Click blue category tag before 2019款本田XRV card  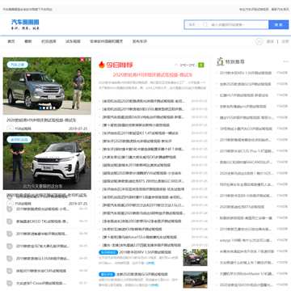[108, 252]
